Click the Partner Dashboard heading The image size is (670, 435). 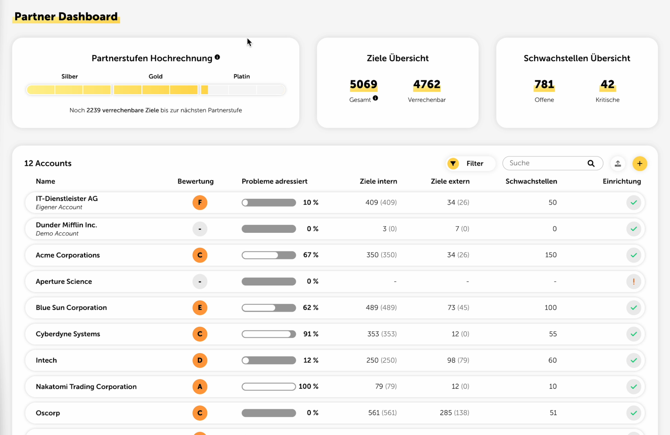coord(66,17)
